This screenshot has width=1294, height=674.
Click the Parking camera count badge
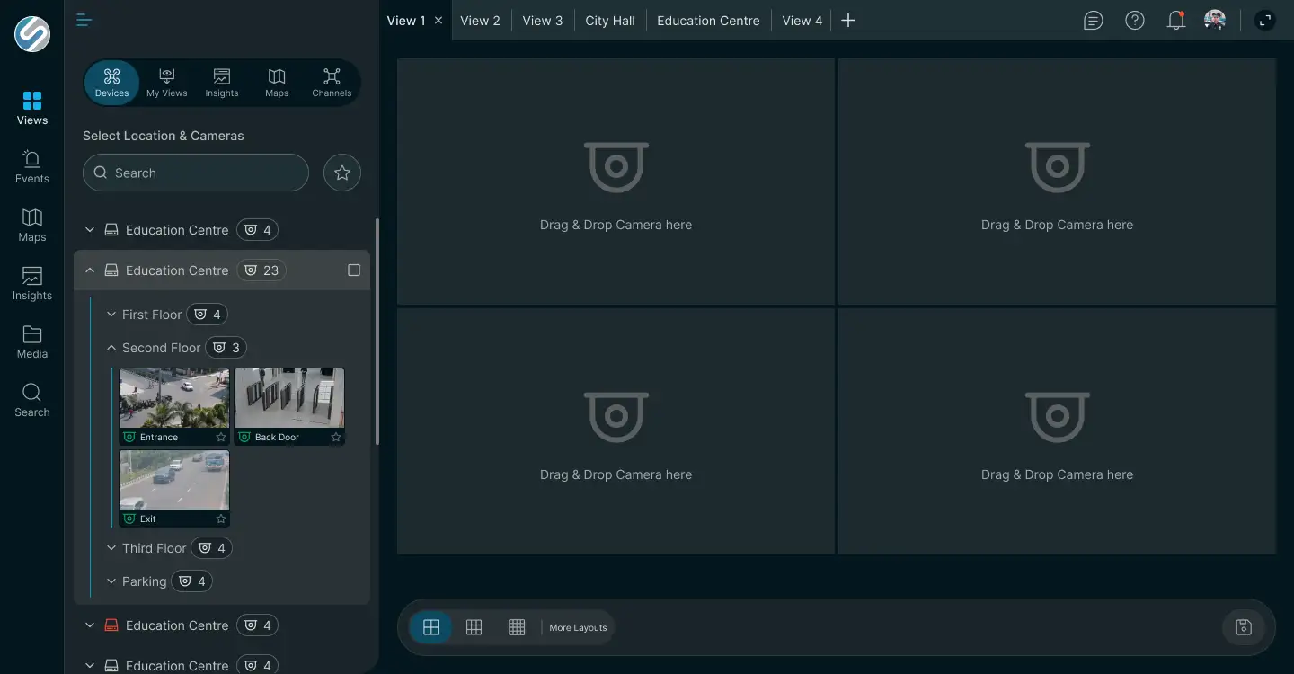click(x=192, y=581)
